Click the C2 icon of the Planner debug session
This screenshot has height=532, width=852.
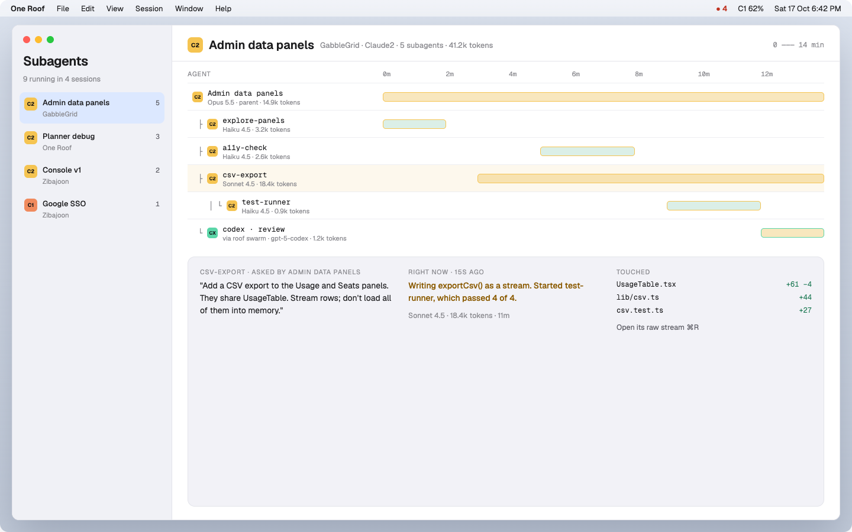(x=31, y=137)
